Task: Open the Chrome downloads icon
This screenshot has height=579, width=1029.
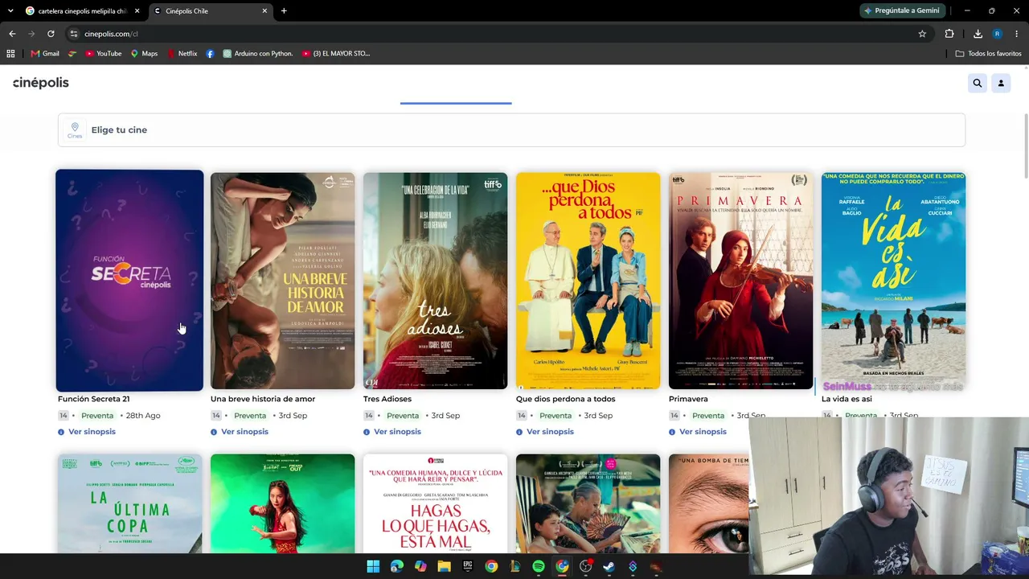Action: click(x=978, y=34)
